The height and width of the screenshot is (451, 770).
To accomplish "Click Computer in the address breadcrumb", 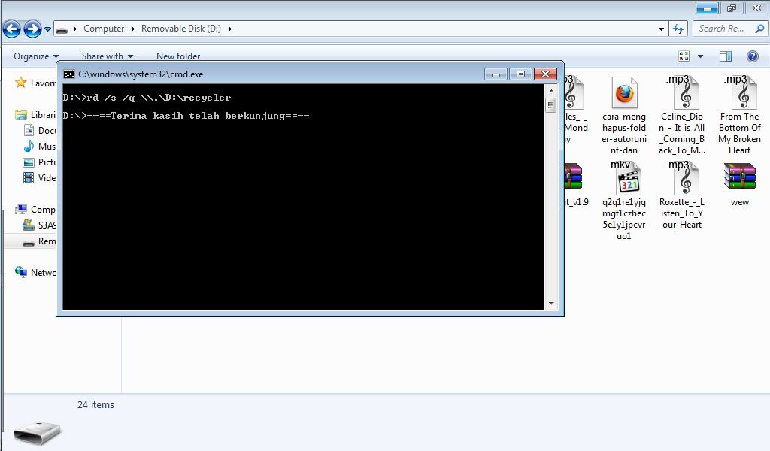I will [104, 29].
